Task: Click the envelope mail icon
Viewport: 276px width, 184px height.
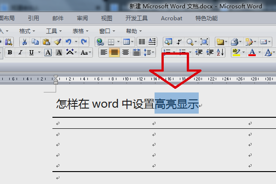Action: click(x=264, y=42)
